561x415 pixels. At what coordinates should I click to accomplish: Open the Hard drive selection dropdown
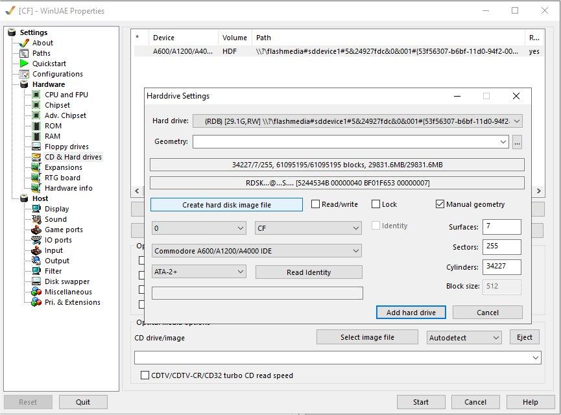coord(357,121)
